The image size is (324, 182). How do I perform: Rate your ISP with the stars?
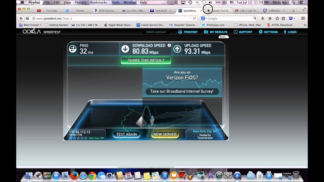pos(78,138)
